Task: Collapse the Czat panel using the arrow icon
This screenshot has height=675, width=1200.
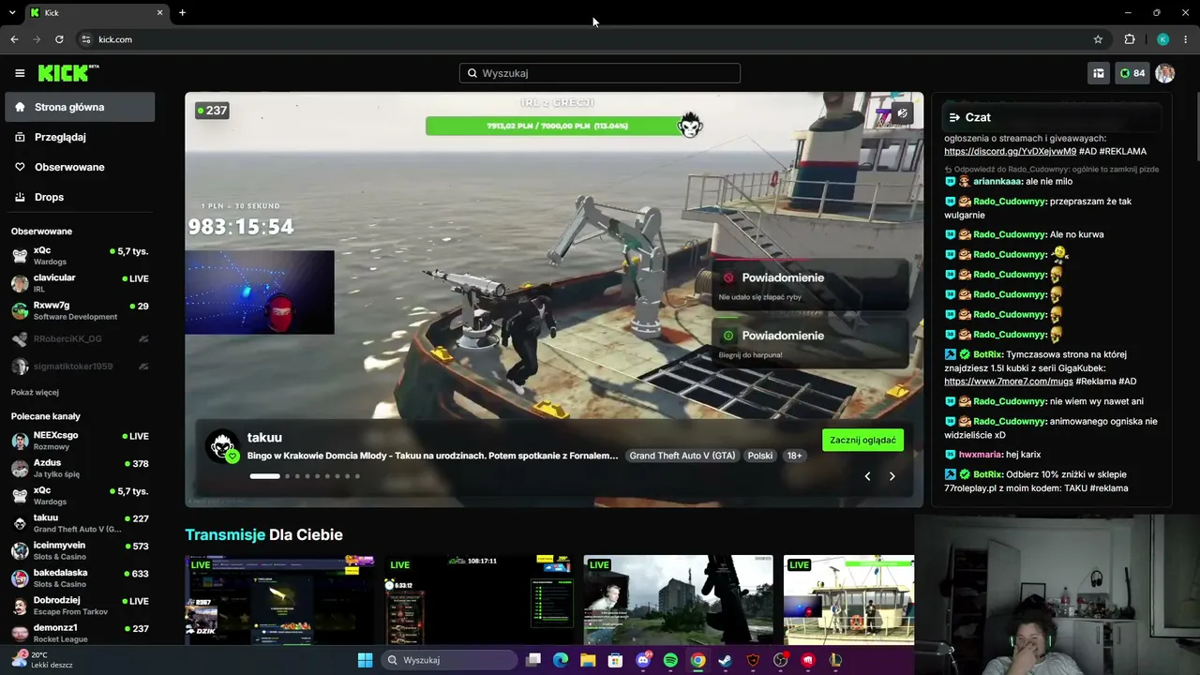Action: coord(954,117)
